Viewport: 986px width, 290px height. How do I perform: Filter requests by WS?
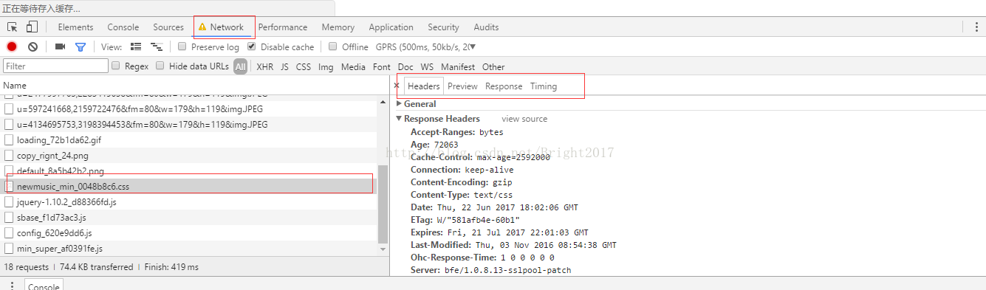coord(428,66)
